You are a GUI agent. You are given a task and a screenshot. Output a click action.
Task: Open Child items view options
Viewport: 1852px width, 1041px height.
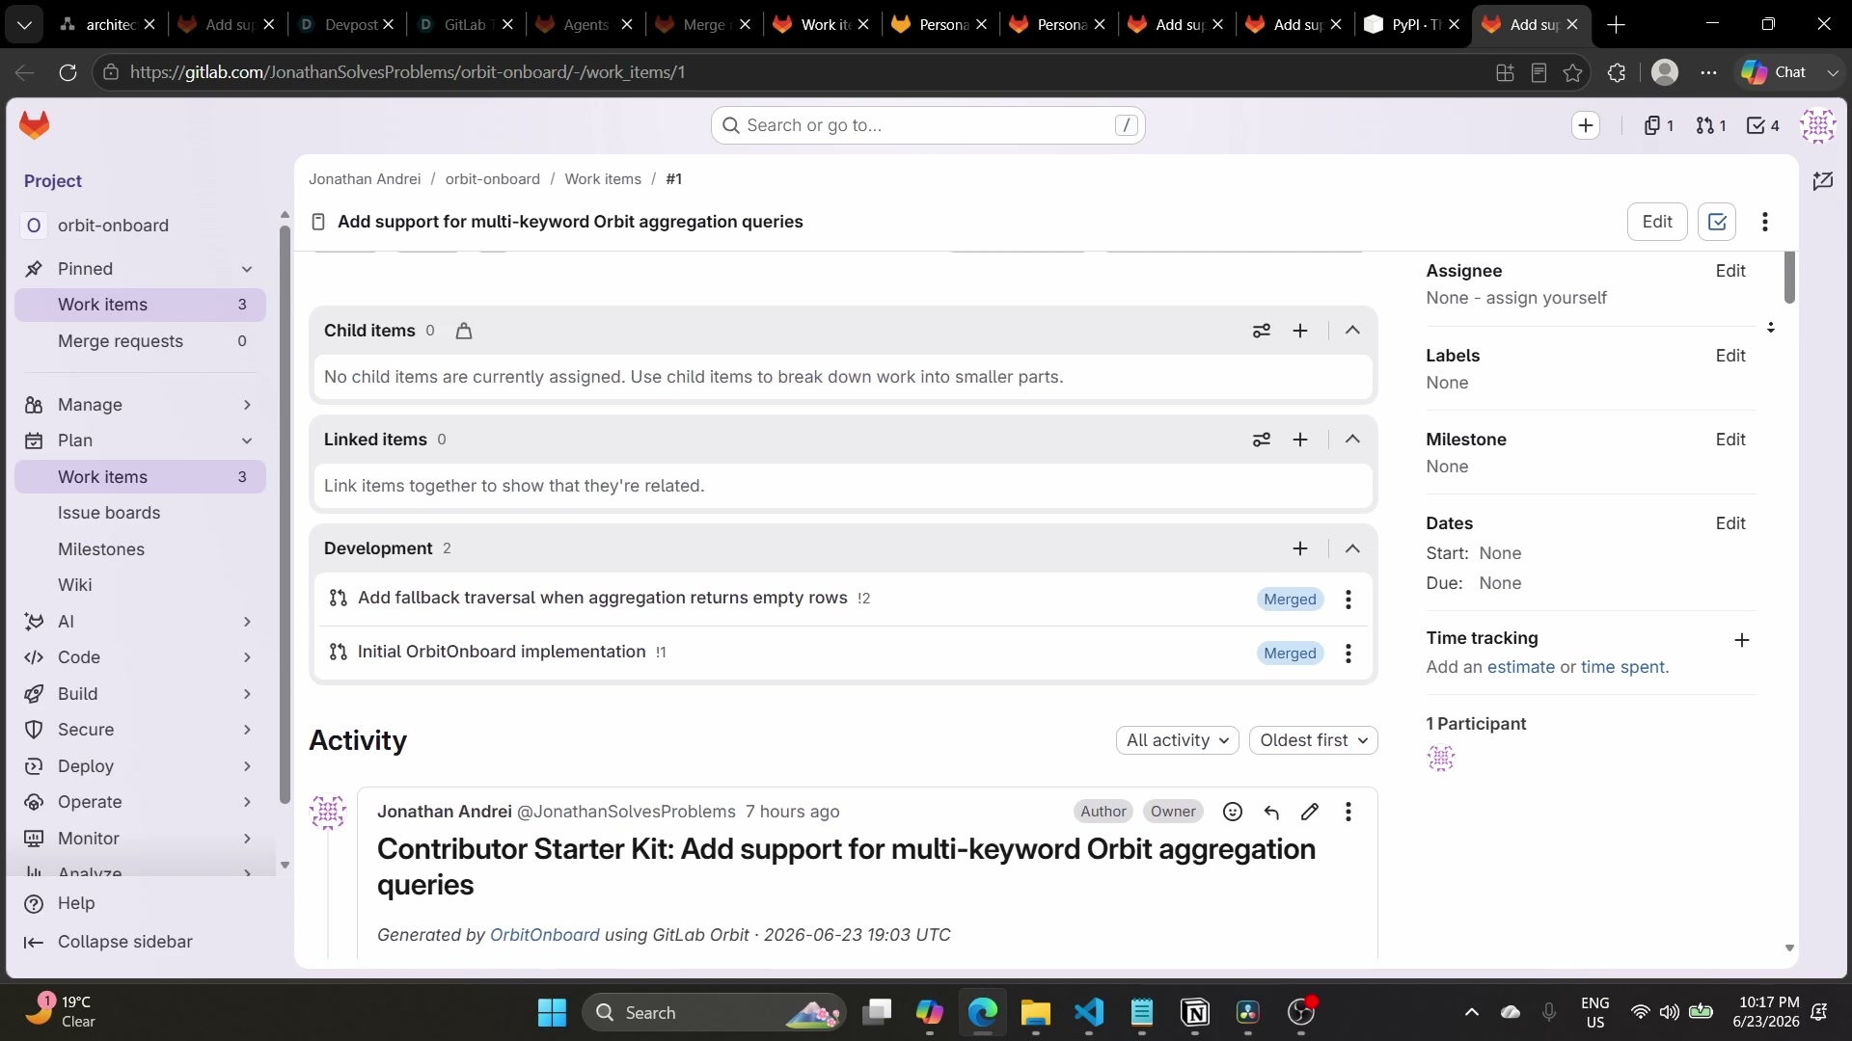click(1262, 331)
